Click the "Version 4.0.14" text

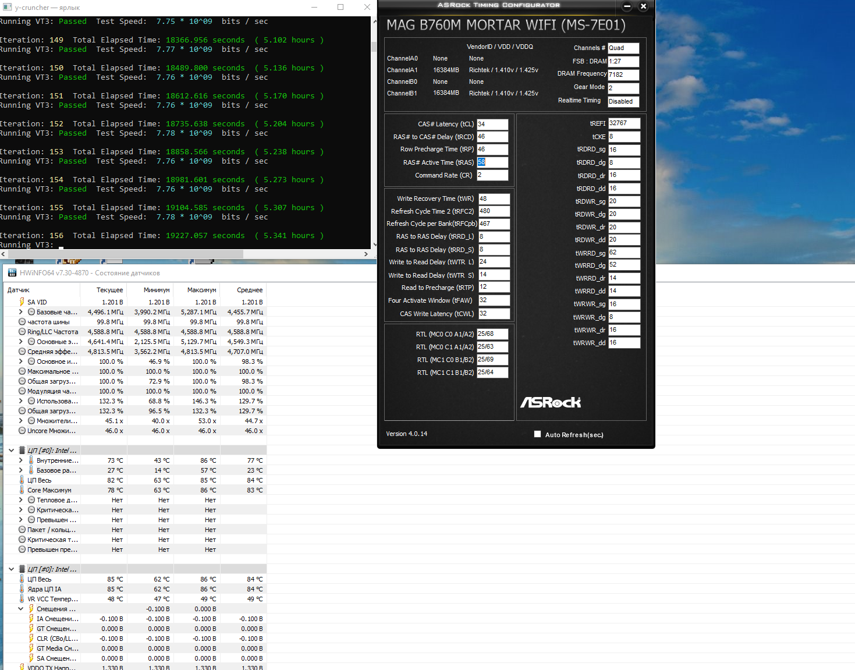(x=407, y=434)
